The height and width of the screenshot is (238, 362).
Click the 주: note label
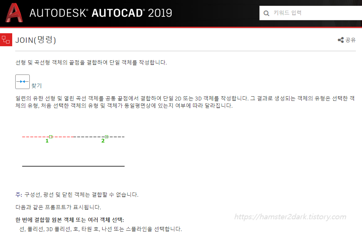pos(19,195)
